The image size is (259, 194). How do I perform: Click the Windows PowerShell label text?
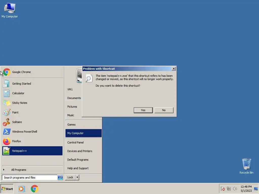[x=25, y=132]
